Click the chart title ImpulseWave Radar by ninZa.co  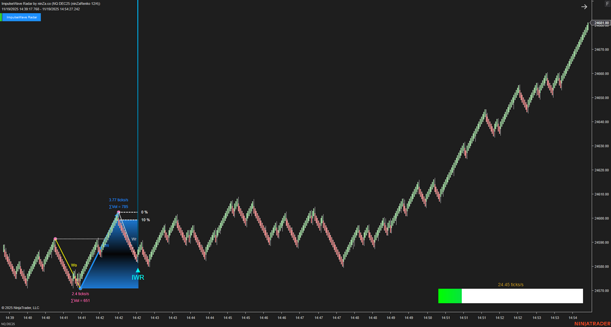(x=51, y=4)
